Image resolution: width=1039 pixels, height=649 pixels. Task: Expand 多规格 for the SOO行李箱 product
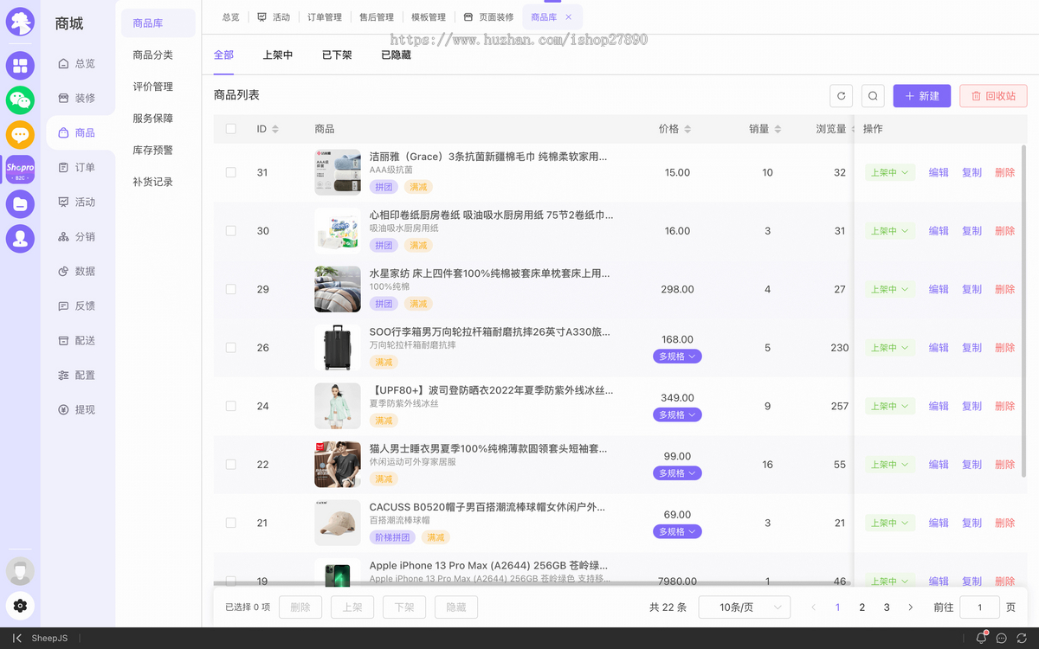click(x=677, y=357)
